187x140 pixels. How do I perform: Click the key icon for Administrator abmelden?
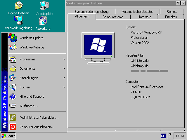click(x=13, y=118)
